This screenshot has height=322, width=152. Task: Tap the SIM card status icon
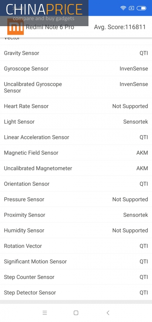[131, 8]
